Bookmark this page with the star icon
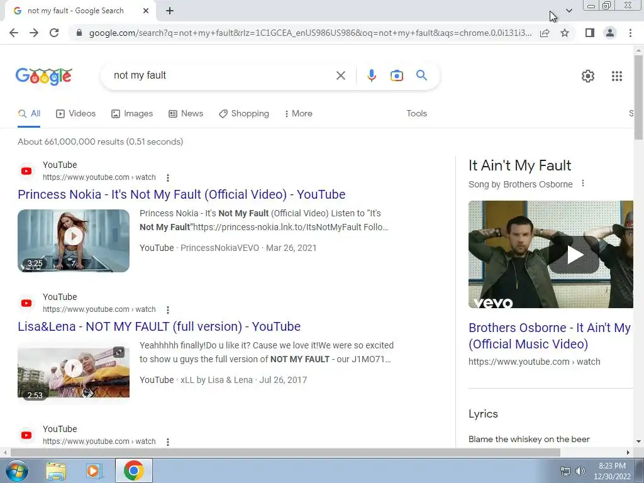The image size is (644, 483). 565,33
